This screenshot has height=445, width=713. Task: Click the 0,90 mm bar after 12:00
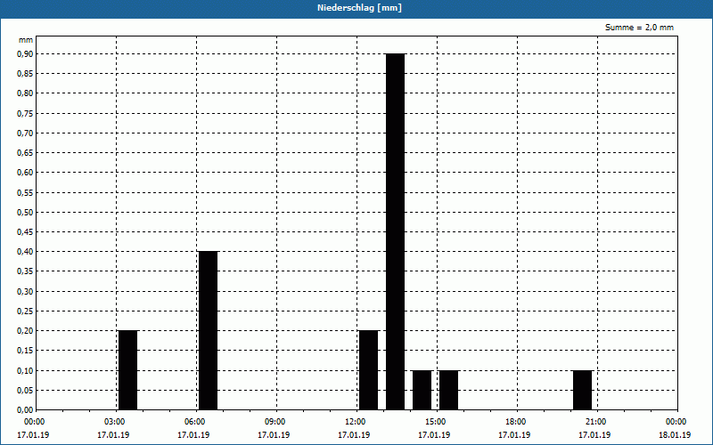395,231
